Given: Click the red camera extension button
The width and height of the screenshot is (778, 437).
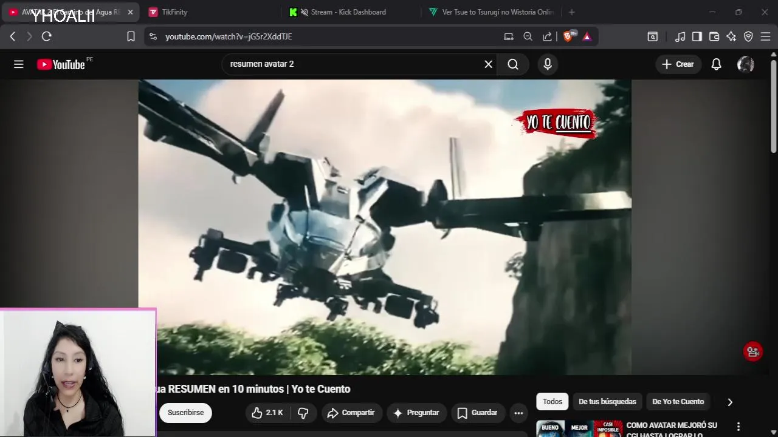Looking at the screenshot, I should 753,352.
